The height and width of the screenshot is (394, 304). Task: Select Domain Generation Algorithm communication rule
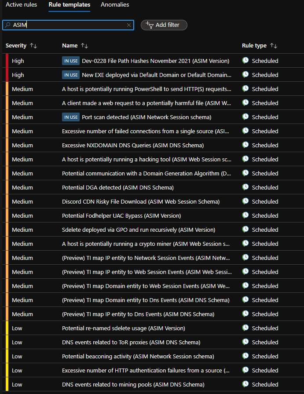(x=147, y=173)
